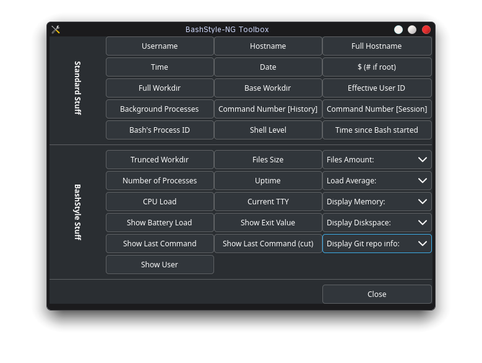Click the BashStyle-NG Toolbox title text

coord(227,30)
